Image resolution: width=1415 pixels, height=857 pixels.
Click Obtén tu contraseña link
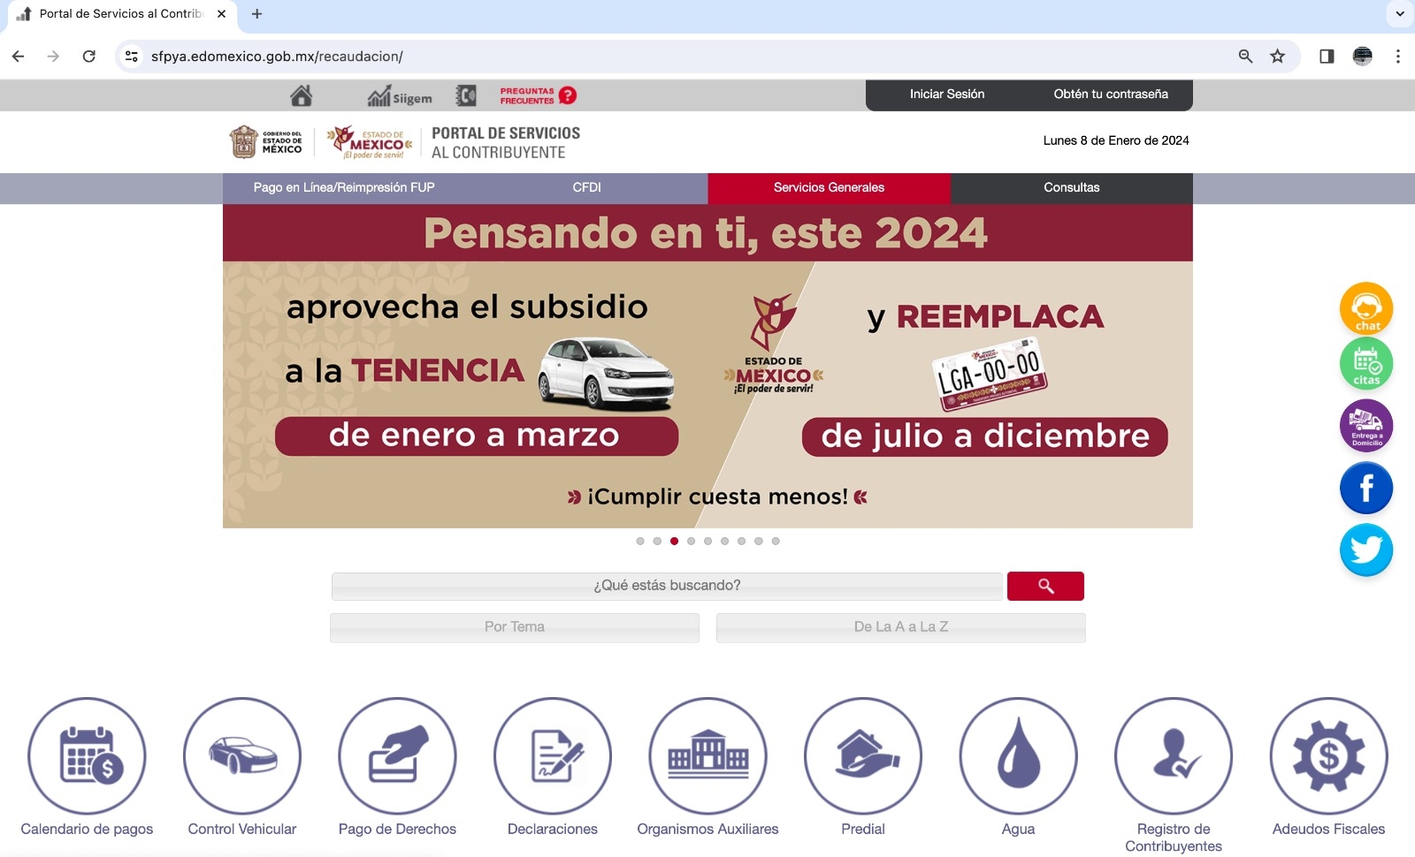(x=1110, y=95)
